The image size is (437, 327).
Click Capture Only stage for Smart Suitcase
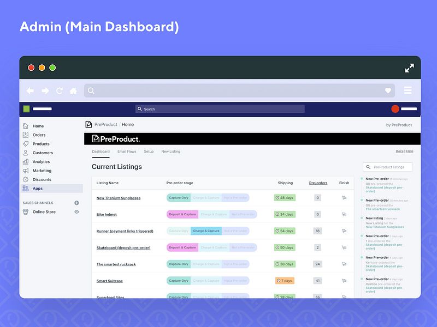pyautogui.click(x=179, y=281)
